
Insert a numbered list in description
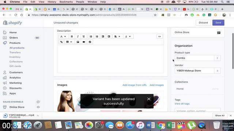(97, 36)
